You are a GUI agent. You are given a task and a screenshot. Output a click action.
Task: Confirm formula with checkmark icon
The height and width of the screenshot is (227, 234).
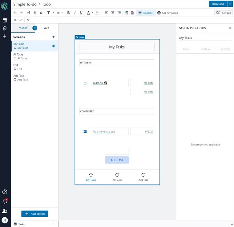point(20,20)
